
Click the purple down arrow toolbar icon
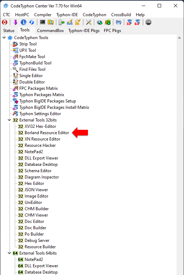[15, 22]
